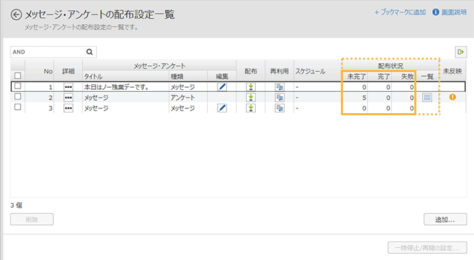Image resolution: width=474 pixels, height=260 pixels.
Task: Click the distribute download icon in row 3
Action: click(250, 108)
